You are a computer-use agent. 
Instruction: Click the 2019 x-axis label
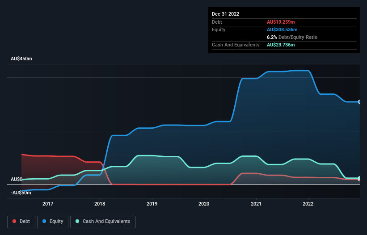pyautogui.click(x=152, y=204)
